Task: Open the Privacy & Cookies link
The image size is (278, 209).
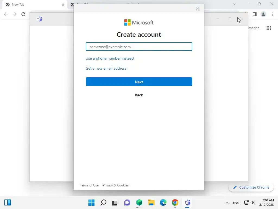Action: [x=116, y=185]
